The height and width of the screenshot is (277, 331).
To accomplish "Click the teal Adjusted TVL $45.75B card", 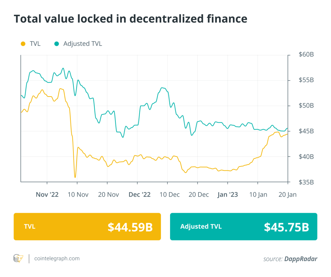I will 243,226.
